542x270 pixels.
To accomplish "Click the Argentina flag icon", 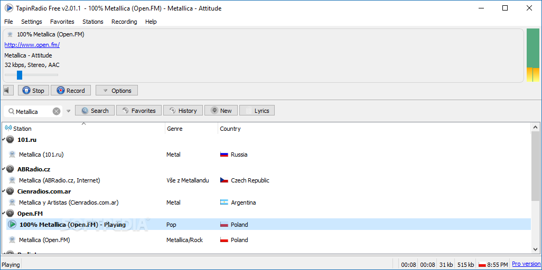I will (224, 202).
